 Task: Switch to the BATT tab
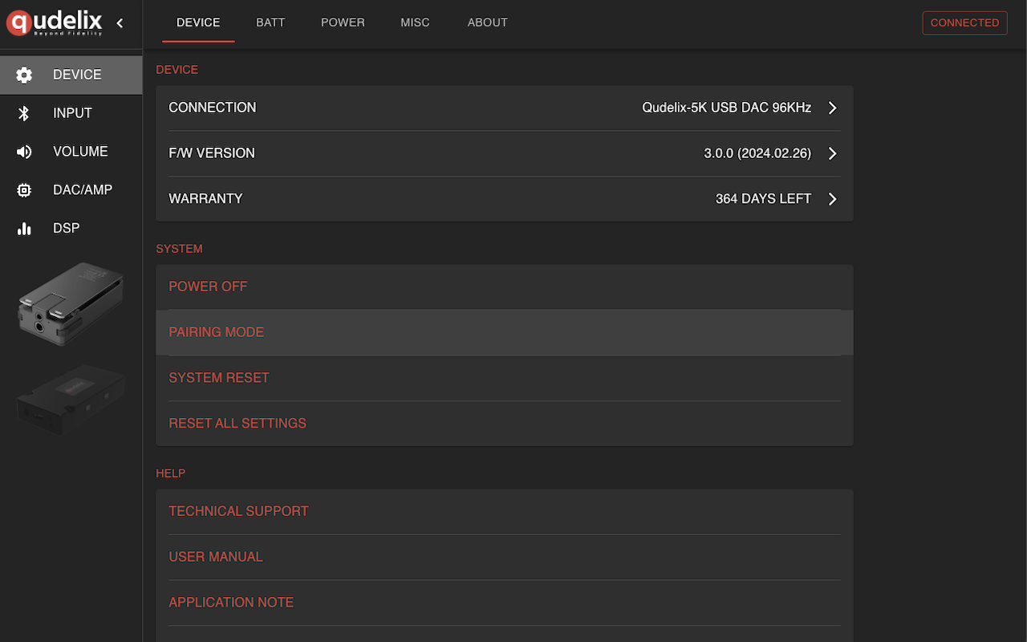pos(270,22)
